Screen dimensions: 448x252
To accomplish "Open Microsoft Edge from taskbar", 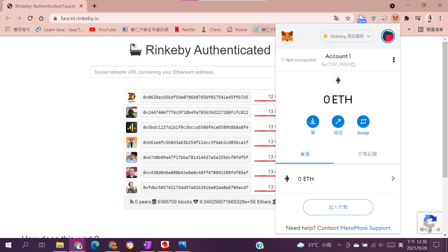I will pos(95,245).
